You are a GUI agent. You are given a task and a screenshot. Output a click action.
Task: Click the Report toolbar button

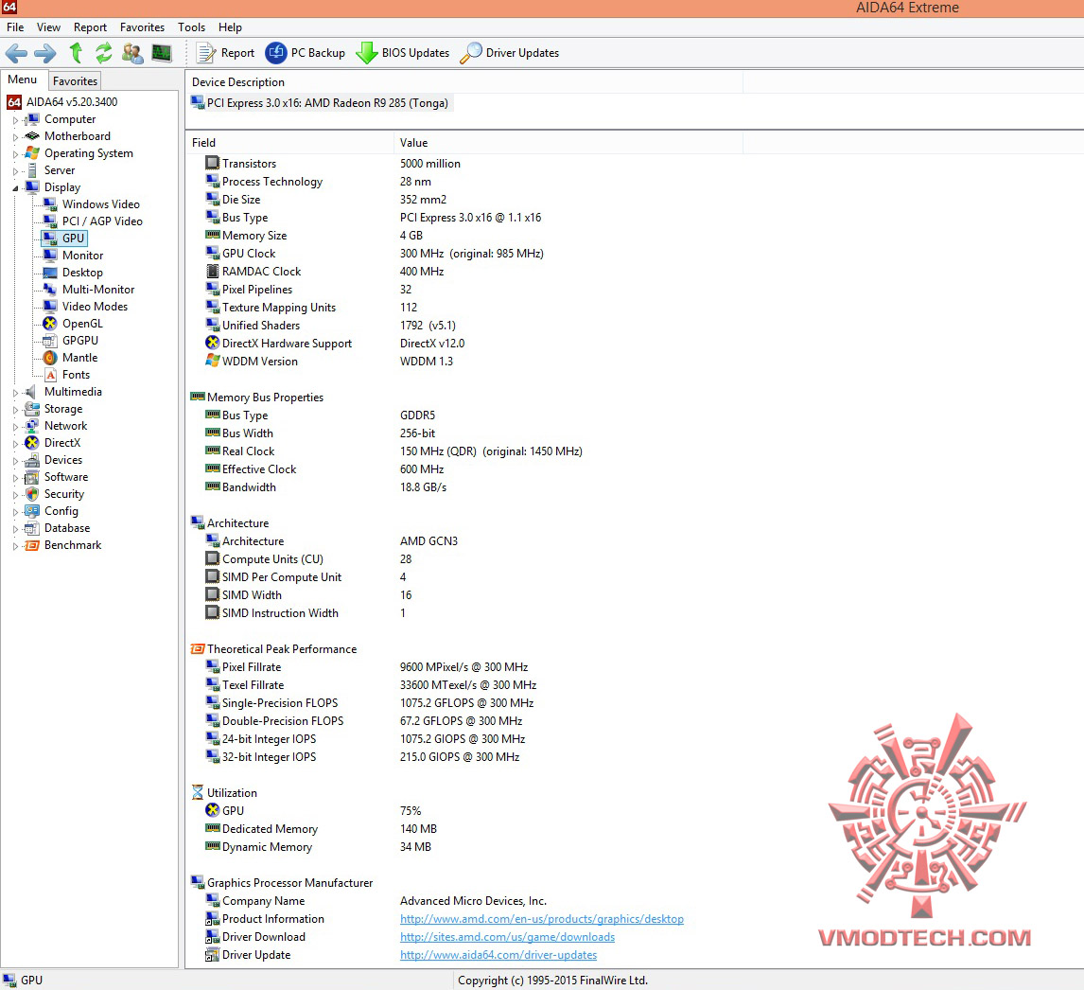point(225,53)
